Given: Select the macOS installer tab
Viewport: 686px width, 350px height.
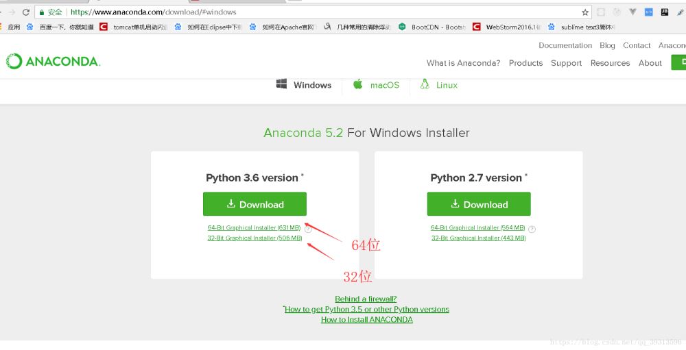Looking at the screenshot, I should tap(384, 86).
